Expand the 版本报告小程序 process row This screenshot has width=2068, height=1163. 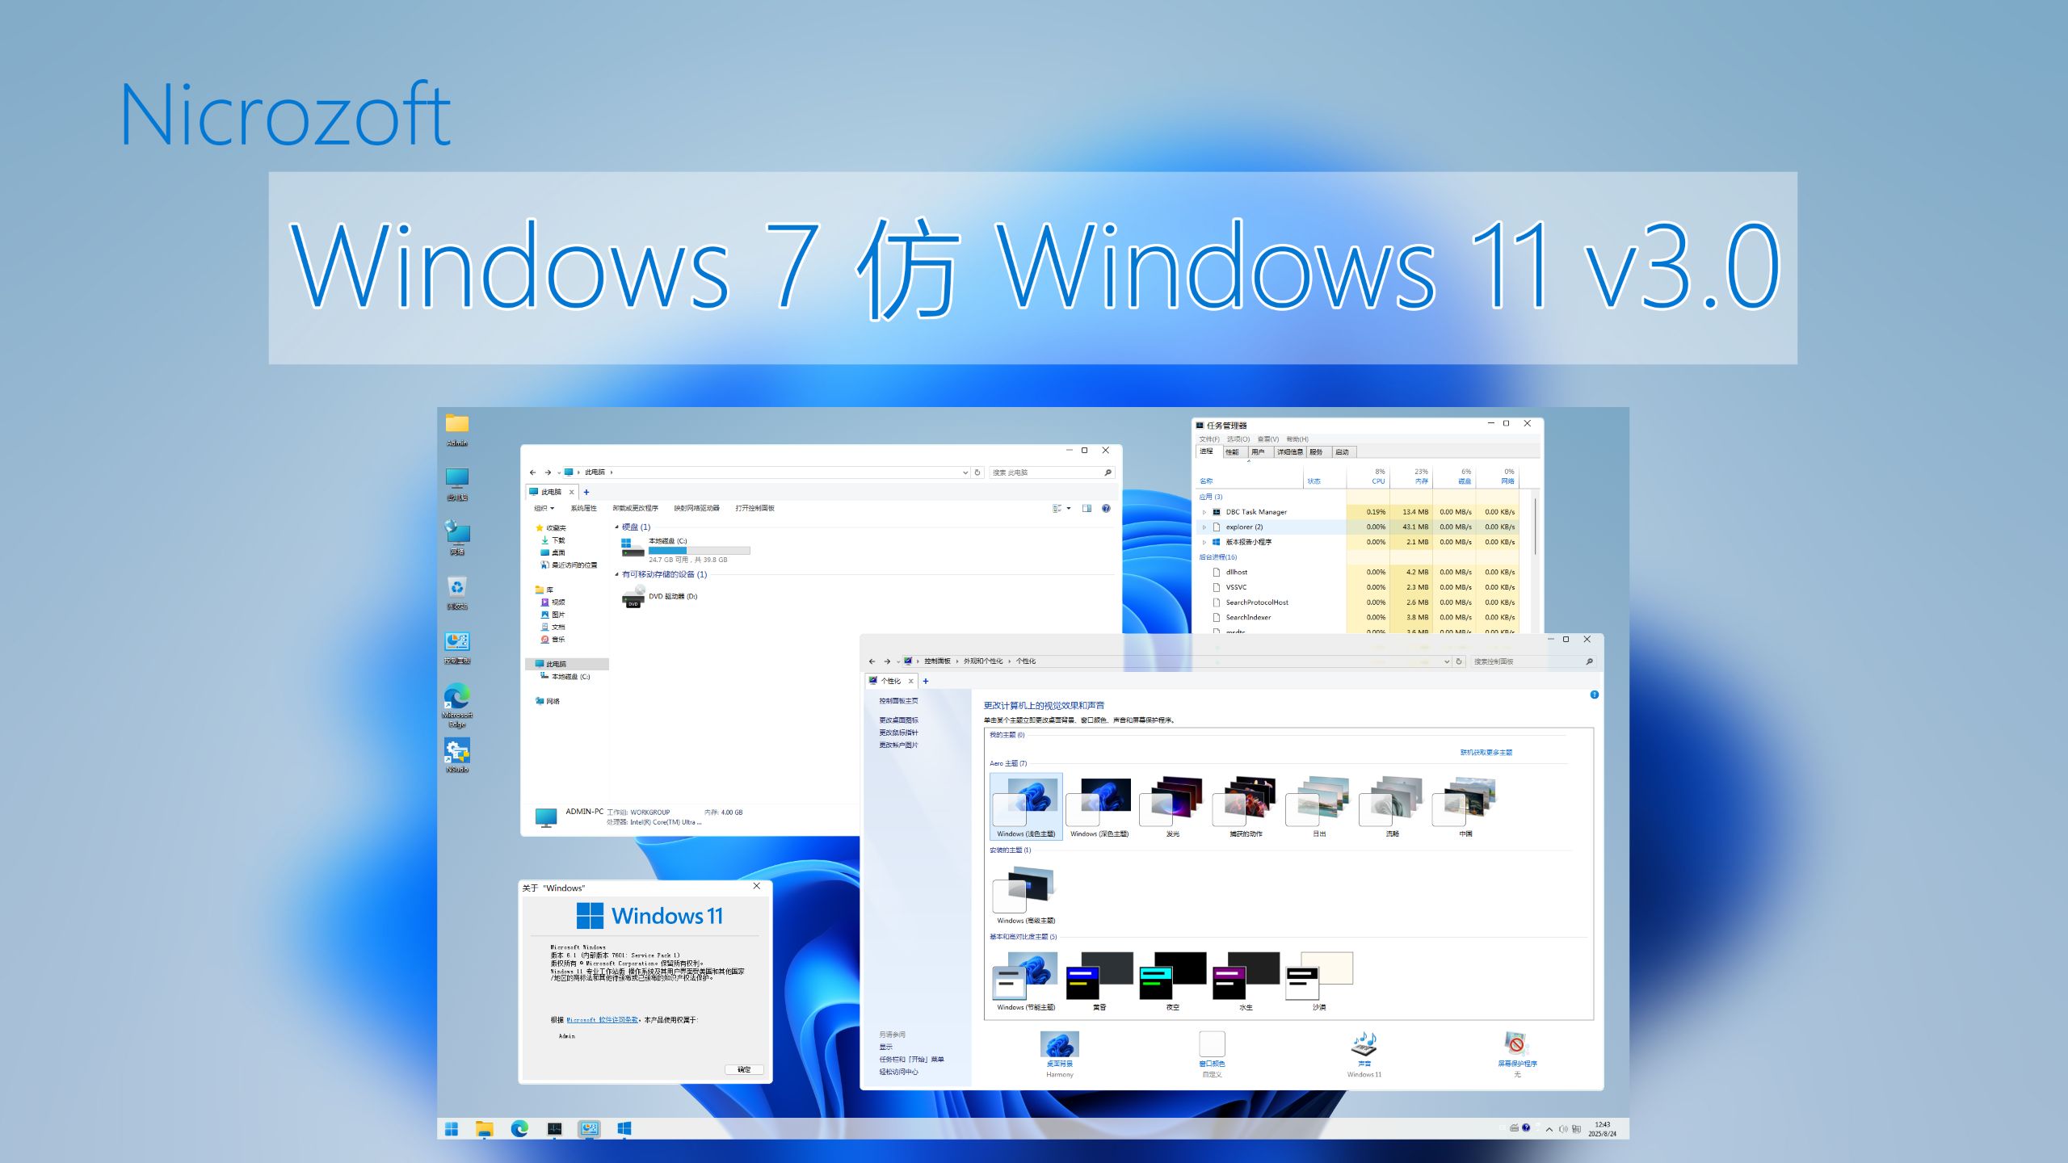(1204, 542)
